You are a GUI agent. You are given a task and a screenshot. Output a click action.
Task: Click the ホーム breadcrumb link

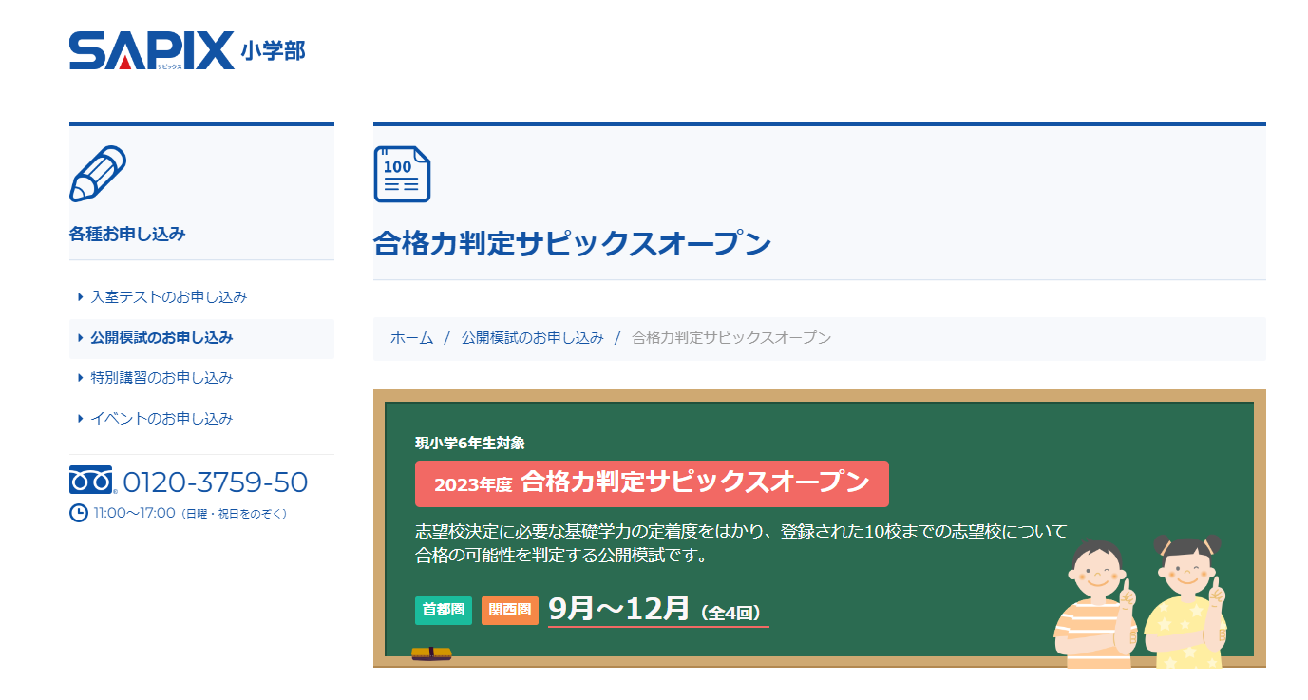click(411, 338)
